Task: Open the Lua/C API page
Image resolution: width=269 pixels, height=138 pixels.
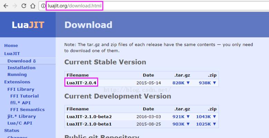Action: [20, 123]
